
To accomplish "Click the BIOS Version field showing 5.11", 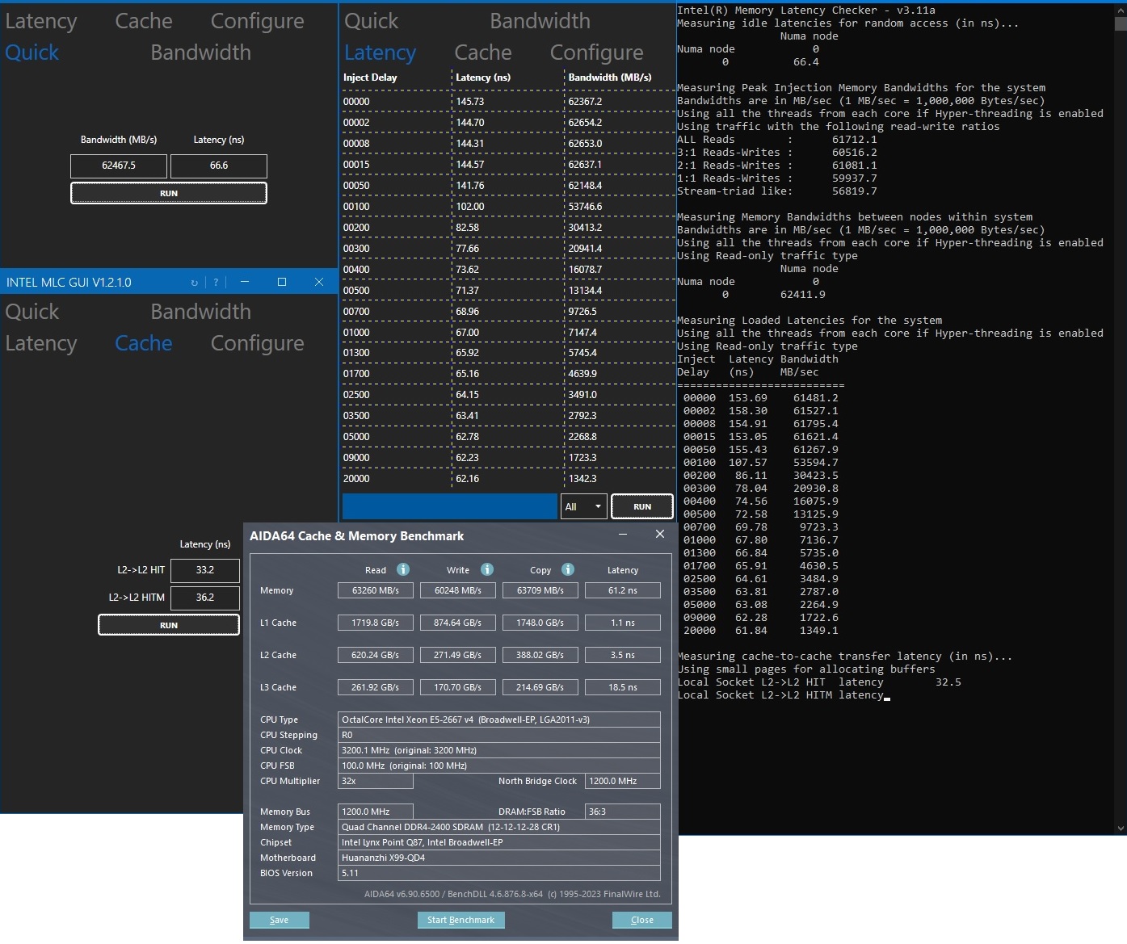I will [x=499, y=873].
